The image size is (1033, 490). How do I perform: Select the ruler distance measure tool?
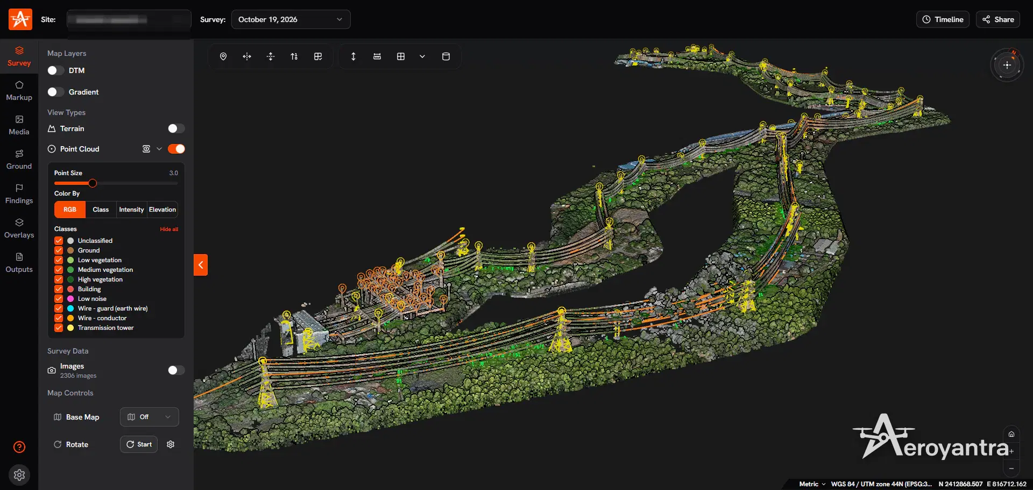pos(377,56)
